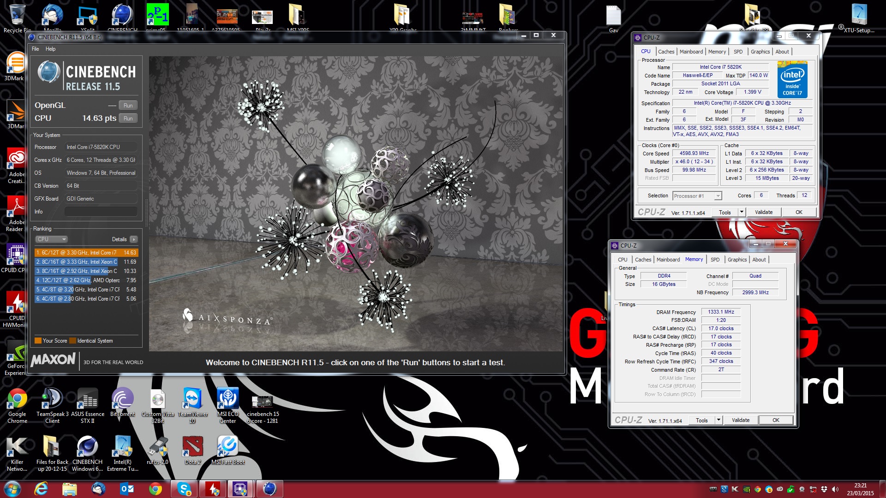
Task: Open Internet Explorer from taskbar
Action: click(x=41, y=489)
